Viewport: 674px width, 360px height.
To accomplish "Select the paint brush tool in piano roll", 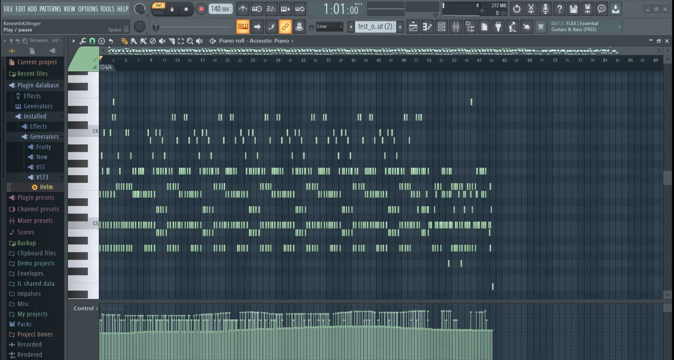I will tap(134, 41).
